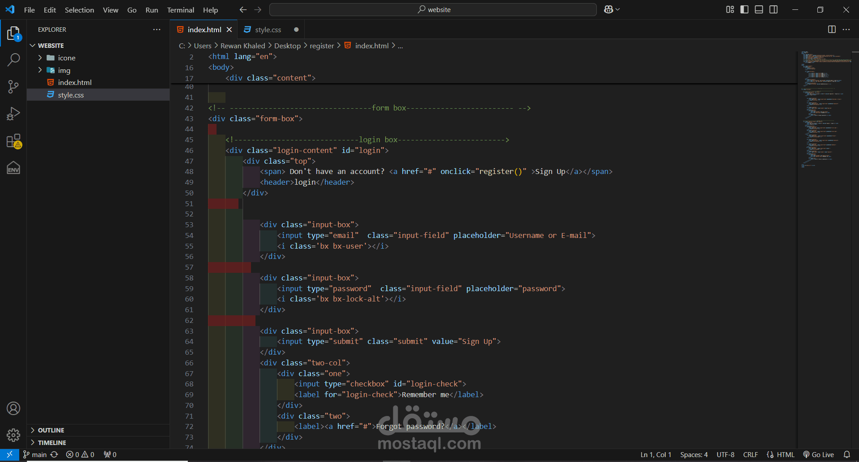This screenshot has width=859, height=462.
Task: Open the Explorer view in activity bar
Action: click(13, 33)
